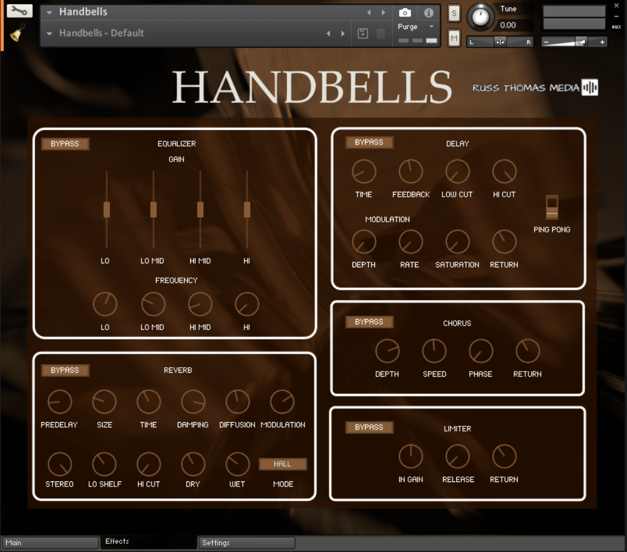Click the Reverb Lo Shelf knob

pos(104,465)
